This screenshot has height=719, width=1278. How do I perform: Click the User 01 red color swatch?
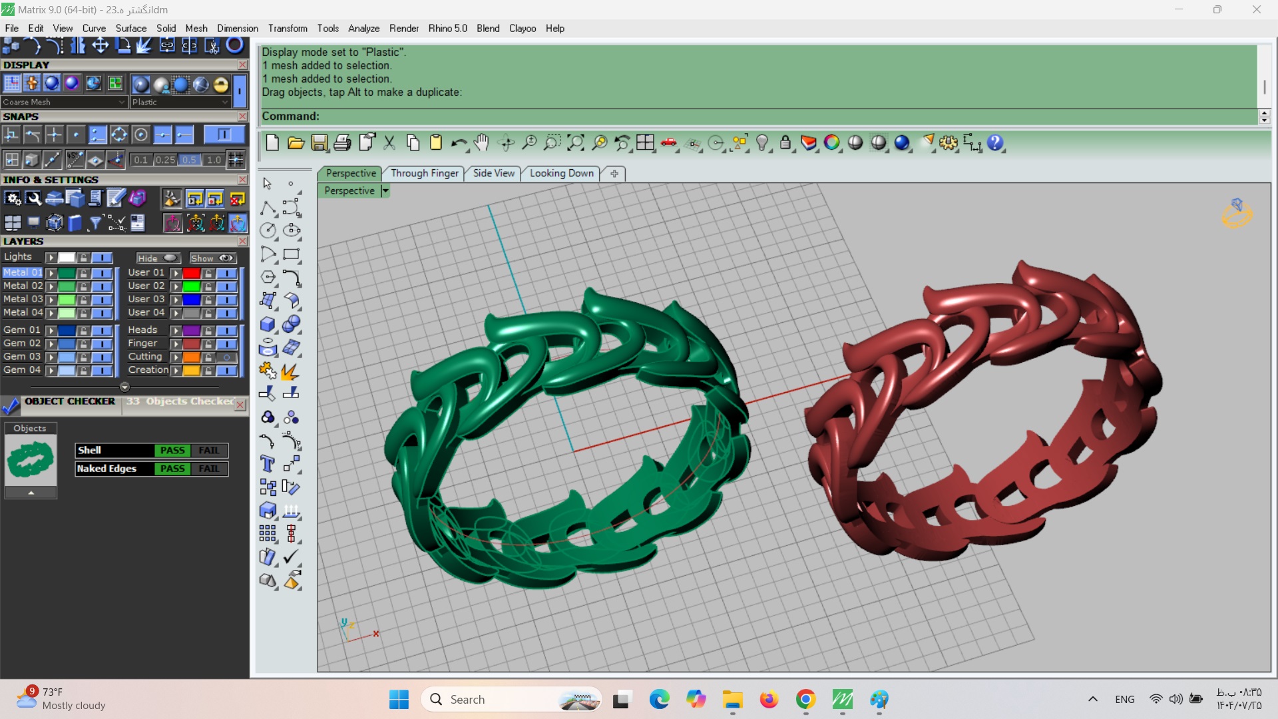(x=192, y=273)
